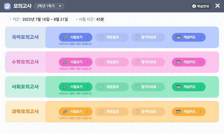The image size is (224, 134).
Task: Start the 사회모의고사 시험보기 exam
Action: (75, 87)
